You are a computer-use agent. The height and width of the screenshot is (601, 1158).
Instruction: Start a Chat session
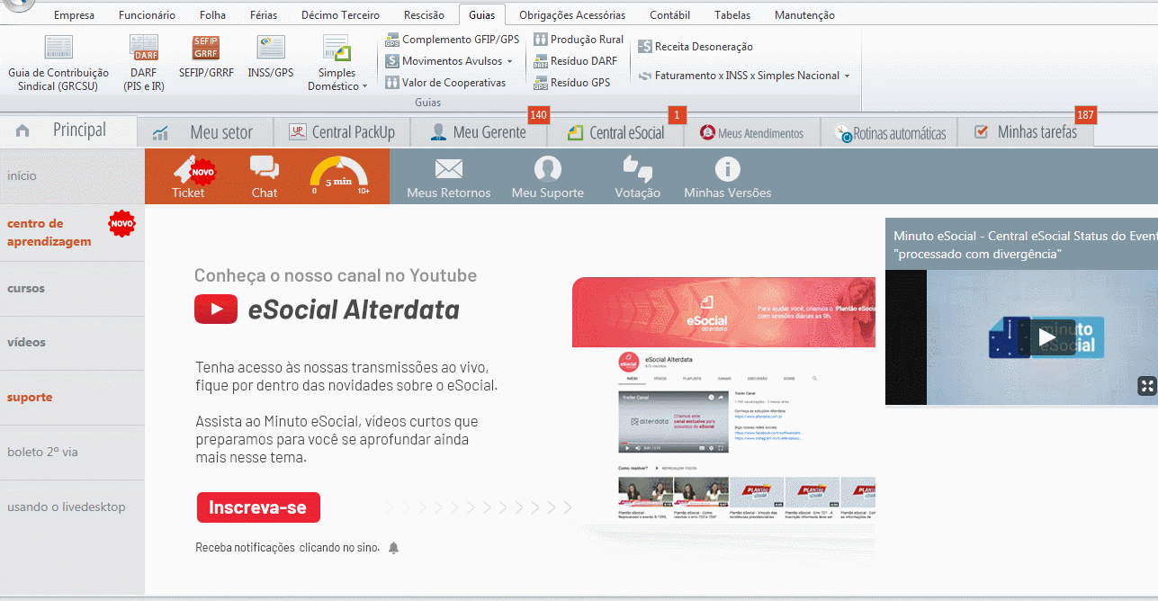tap(265, 176)
